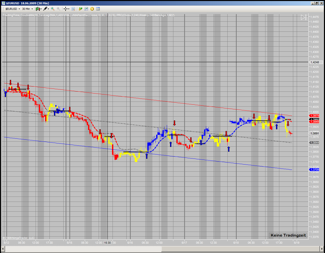Click the 15:30 time label on time axis
Image resolution: width=325 pixels, height=253 pixels.
click(107, 243)
